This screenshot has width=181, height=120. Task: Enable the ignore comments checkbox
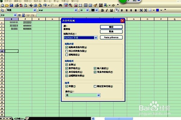(67, 55)
